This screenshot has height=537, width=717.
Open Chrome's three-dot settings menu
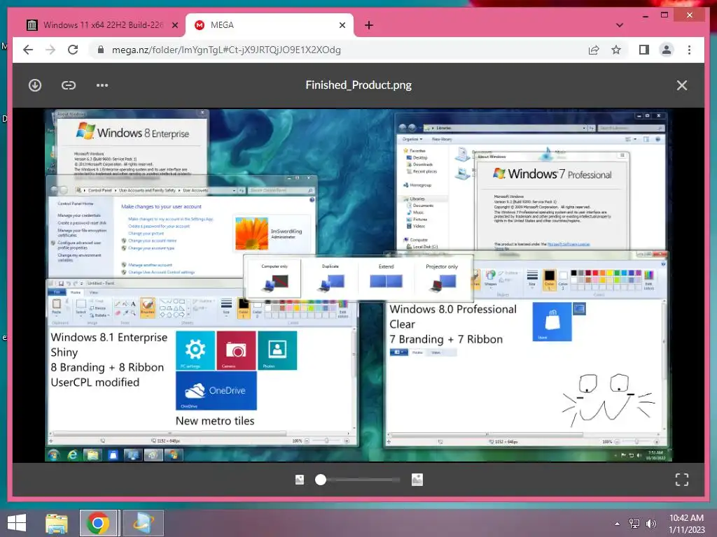tap(689, 50)
